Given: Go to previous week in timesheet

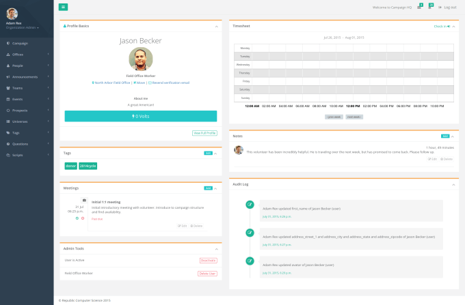Looking at the screenshot, I should tap(334, 117).
